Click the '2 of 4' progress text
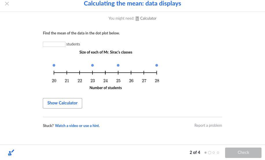265x160 pixels. tap(195, 152)
